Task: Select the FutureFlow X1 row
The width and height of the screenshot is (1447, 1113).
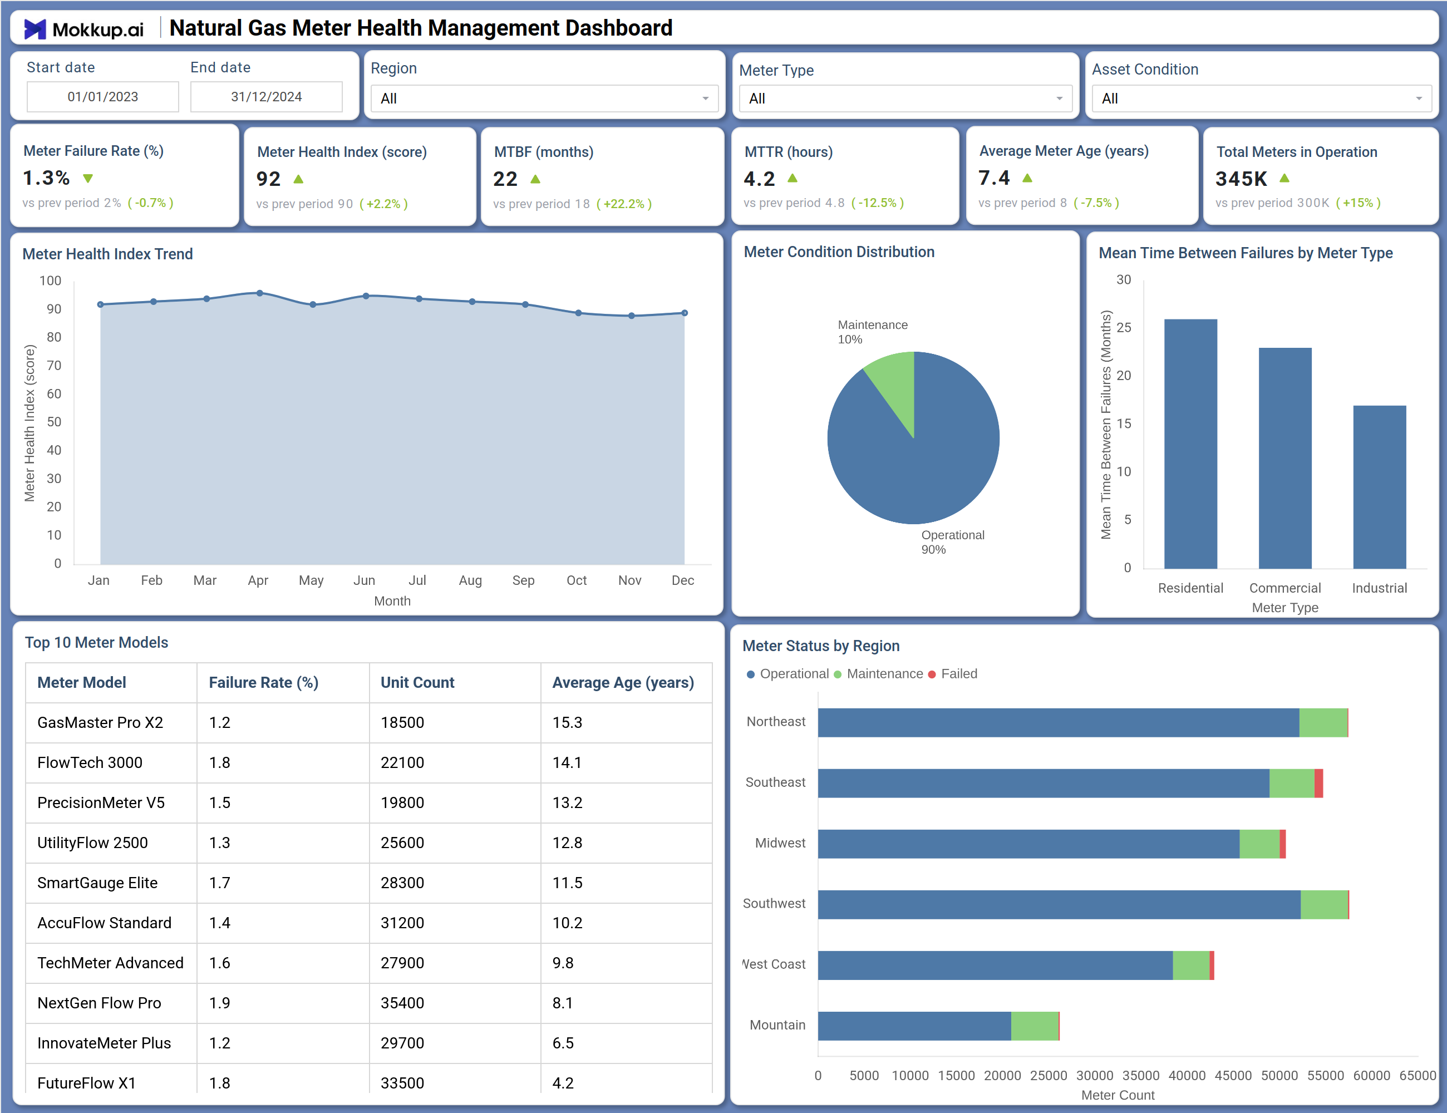Action: (x=369, y=1080)
